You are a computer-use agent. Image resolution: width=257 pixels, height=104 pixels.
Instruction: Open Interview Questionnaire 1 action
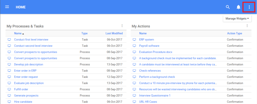point(155,96)
